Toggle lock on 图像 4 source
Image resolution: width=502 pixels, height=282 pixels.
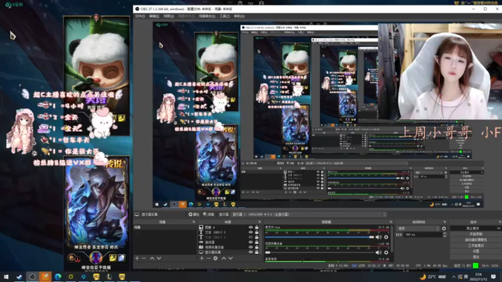tap(257, 227)
